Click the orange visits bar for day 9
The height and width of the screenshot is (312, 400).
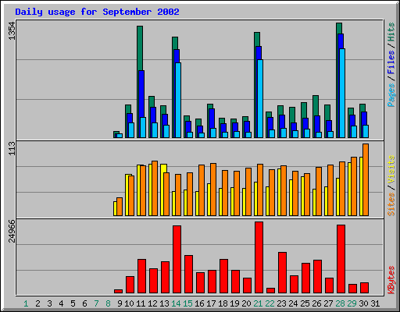(120, 207)
